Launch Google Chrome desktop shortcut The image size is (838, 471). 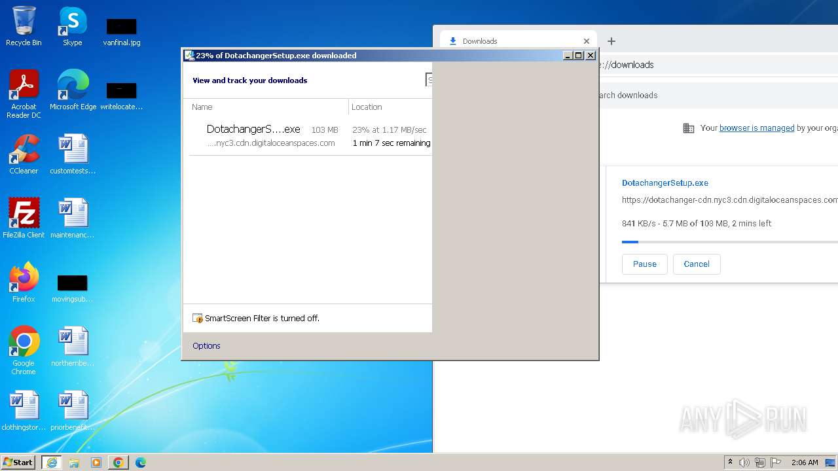[x=24, y=351]
